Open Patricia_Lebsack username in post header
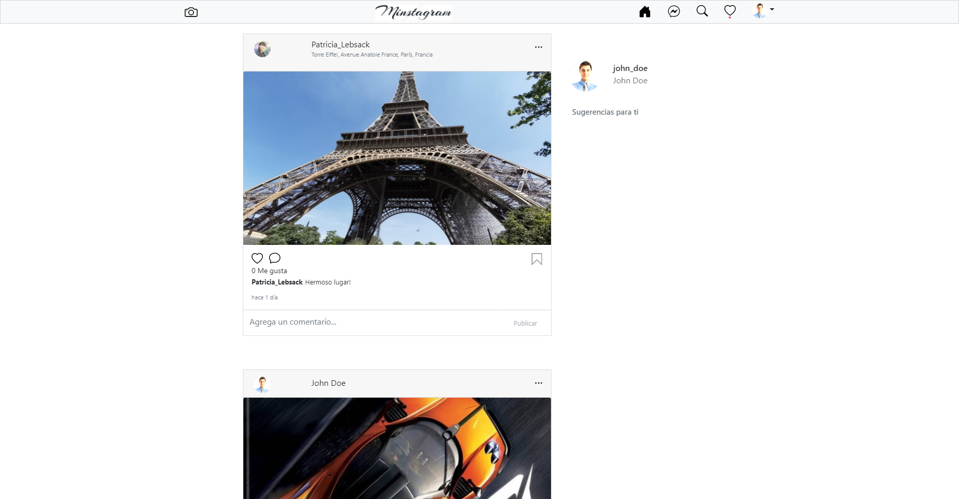Screen dimensions: 959x499 point(341,45)
